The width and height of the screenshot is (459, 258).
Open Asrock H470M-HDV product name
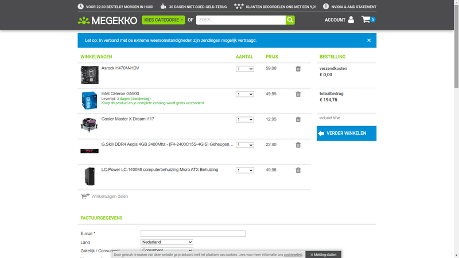point(120,68)
